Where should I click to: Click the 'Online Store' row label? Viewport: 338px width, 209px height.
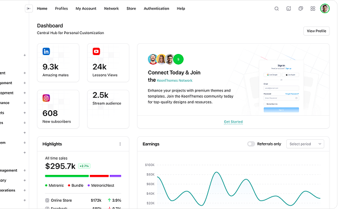[61, 200]
